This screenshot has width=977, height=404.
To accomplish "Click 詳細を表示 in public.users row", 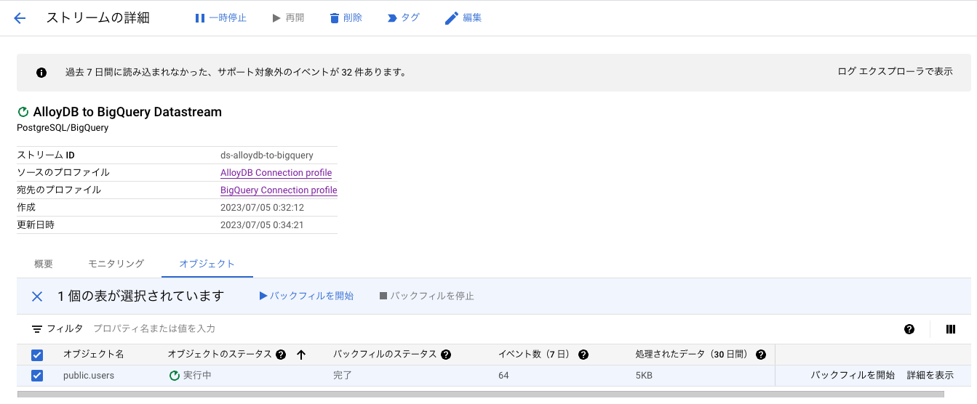I will tap(930, 376).
